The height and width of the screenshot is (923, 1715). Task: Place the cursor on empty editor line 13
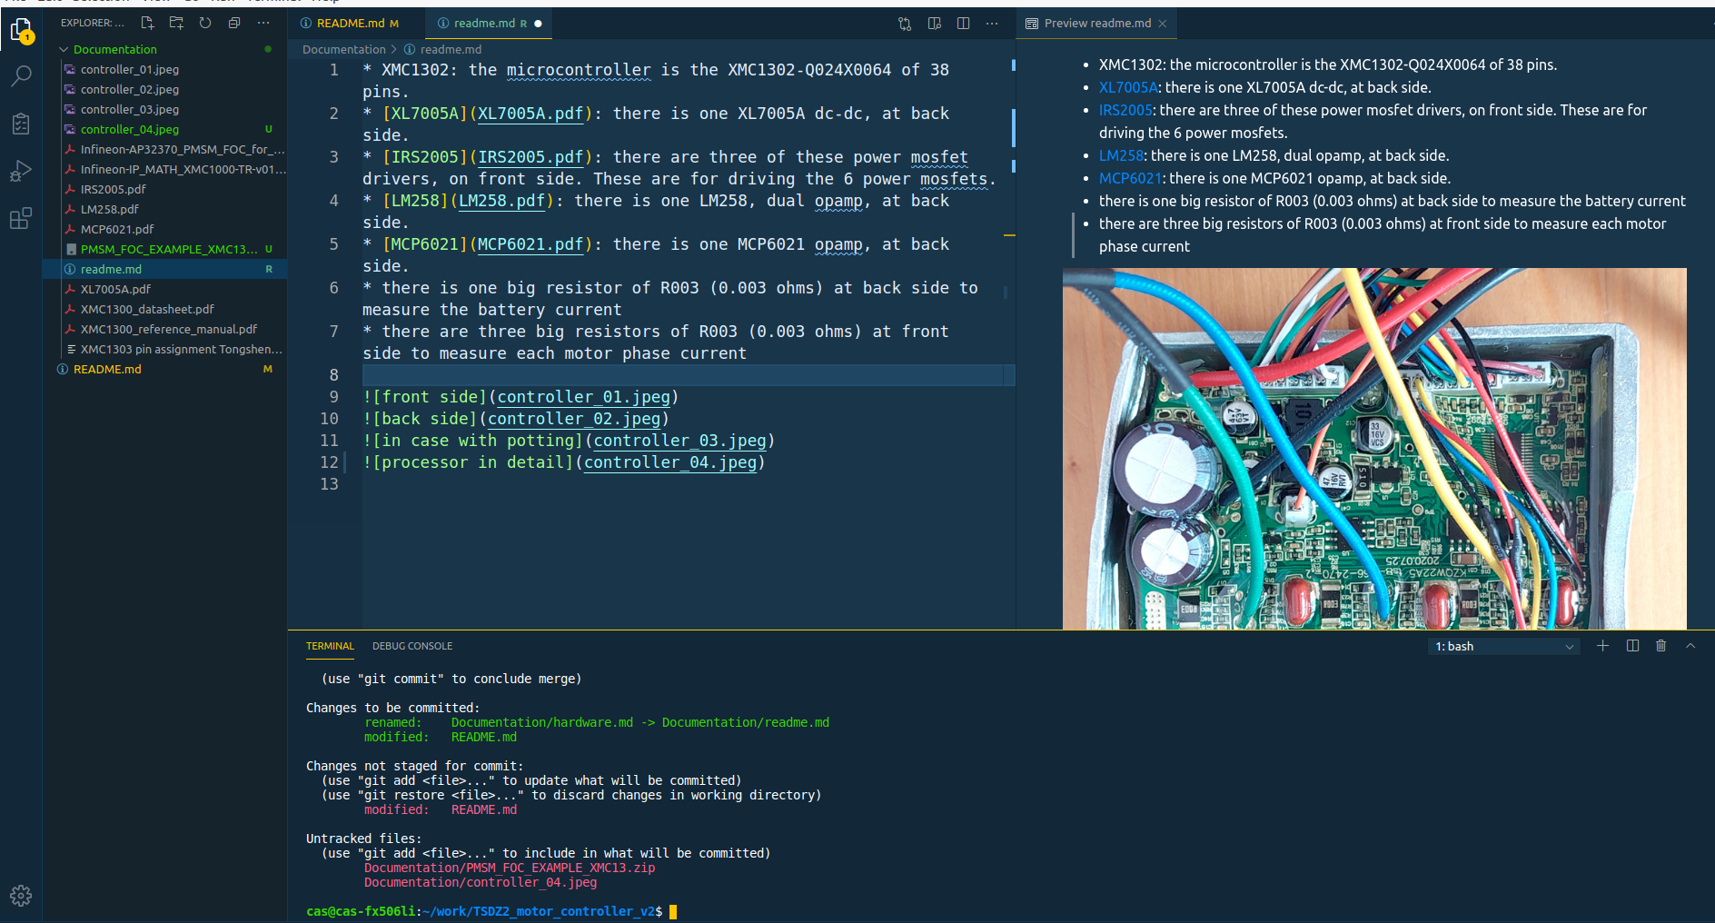[681, 484]
